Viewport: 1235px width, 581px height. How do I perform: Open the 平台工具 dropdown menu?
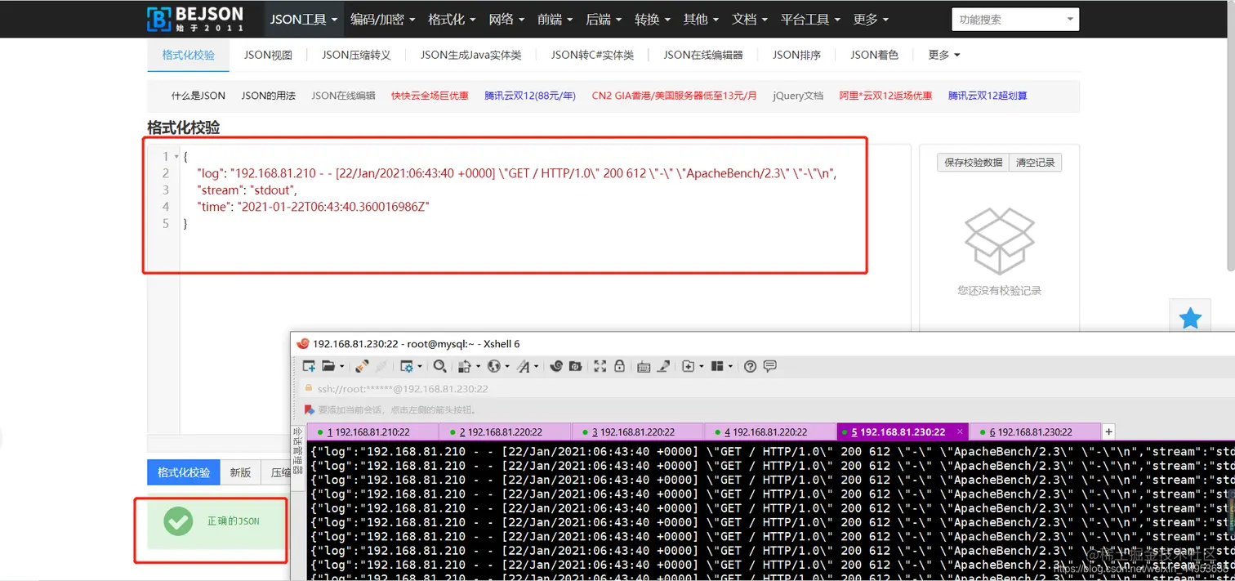tap(811, 19)
